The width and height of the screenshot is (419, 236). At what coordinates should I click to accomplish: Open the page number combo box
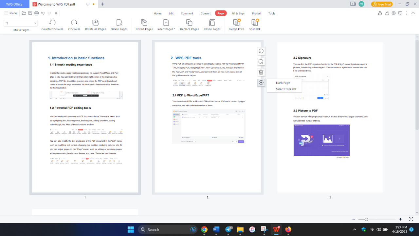(21, 23)
